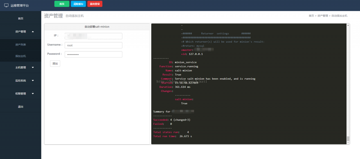Click the output panel scrollbar thumb
This screenshot has width=360, height=159.
(348, 139)
